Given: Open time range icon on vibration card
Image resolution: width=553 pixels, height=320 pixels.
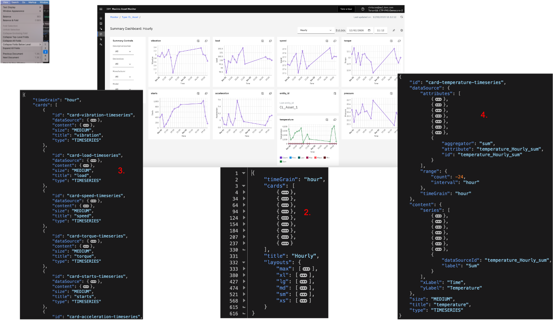Looking at the screenshot, I should [x=198, y=41].
